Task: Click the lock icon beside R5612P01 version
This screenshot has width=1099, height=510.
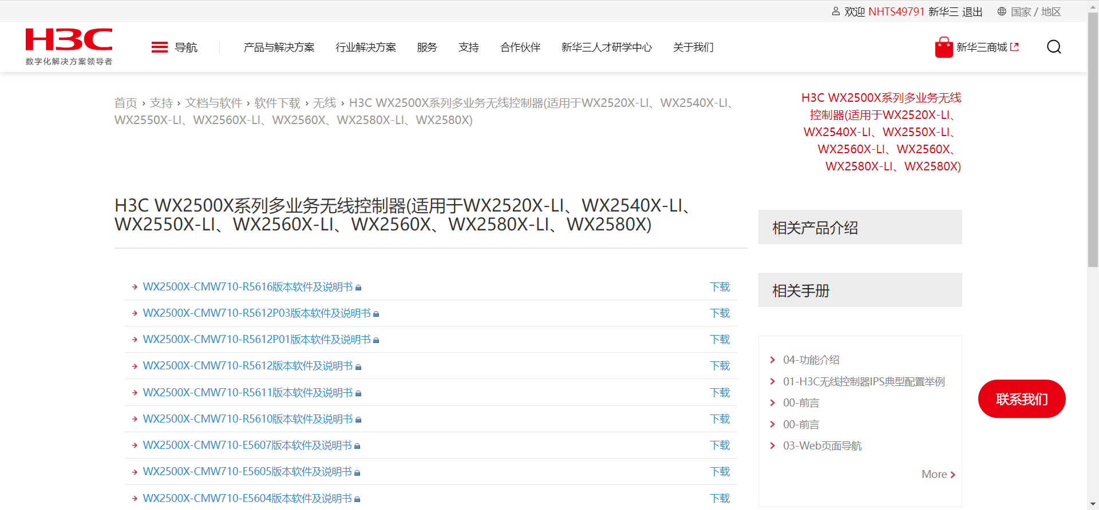Action: (x=376, y=340)
